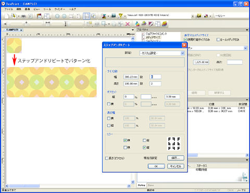Click the yellow media icon right of printer combo
The height and width of the screenshot is (193, 250).
pos(198,16)
